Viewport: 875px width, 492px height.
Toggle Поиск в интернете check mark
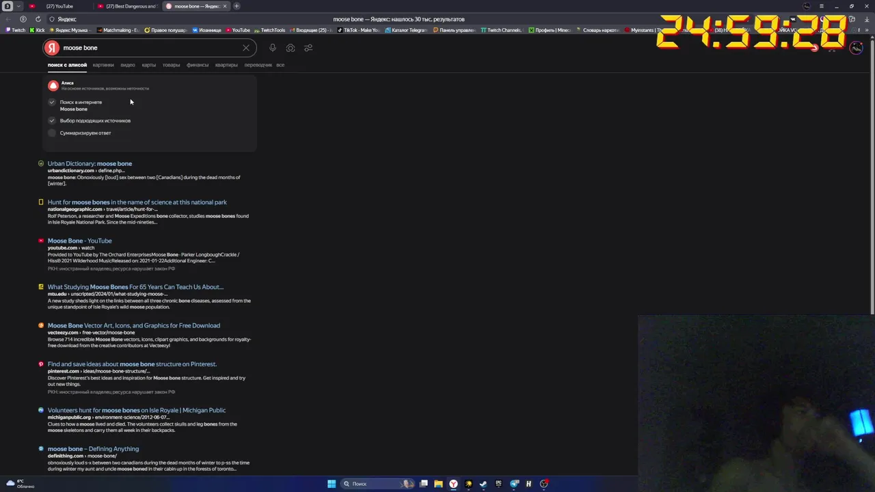pos(52,102)
